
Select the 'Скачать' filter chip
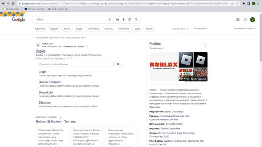(108, 29)
